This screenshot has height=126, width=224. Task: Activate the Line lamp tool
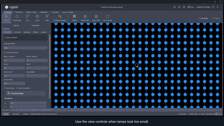27,18
